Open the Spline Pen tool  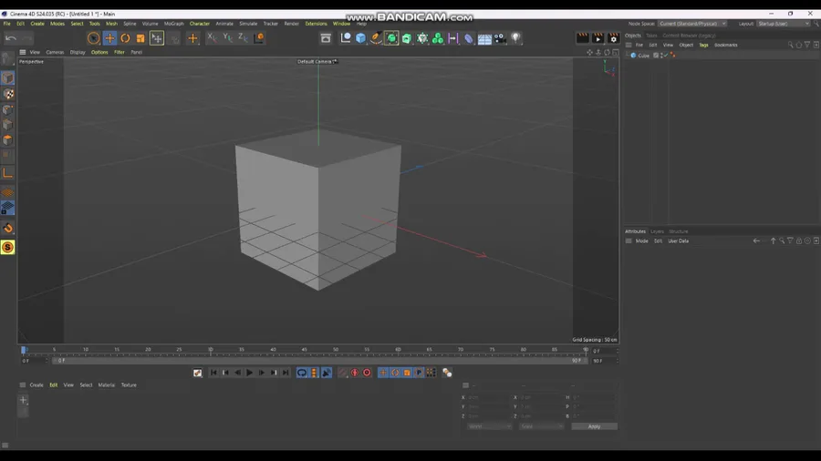pos(376,38)
